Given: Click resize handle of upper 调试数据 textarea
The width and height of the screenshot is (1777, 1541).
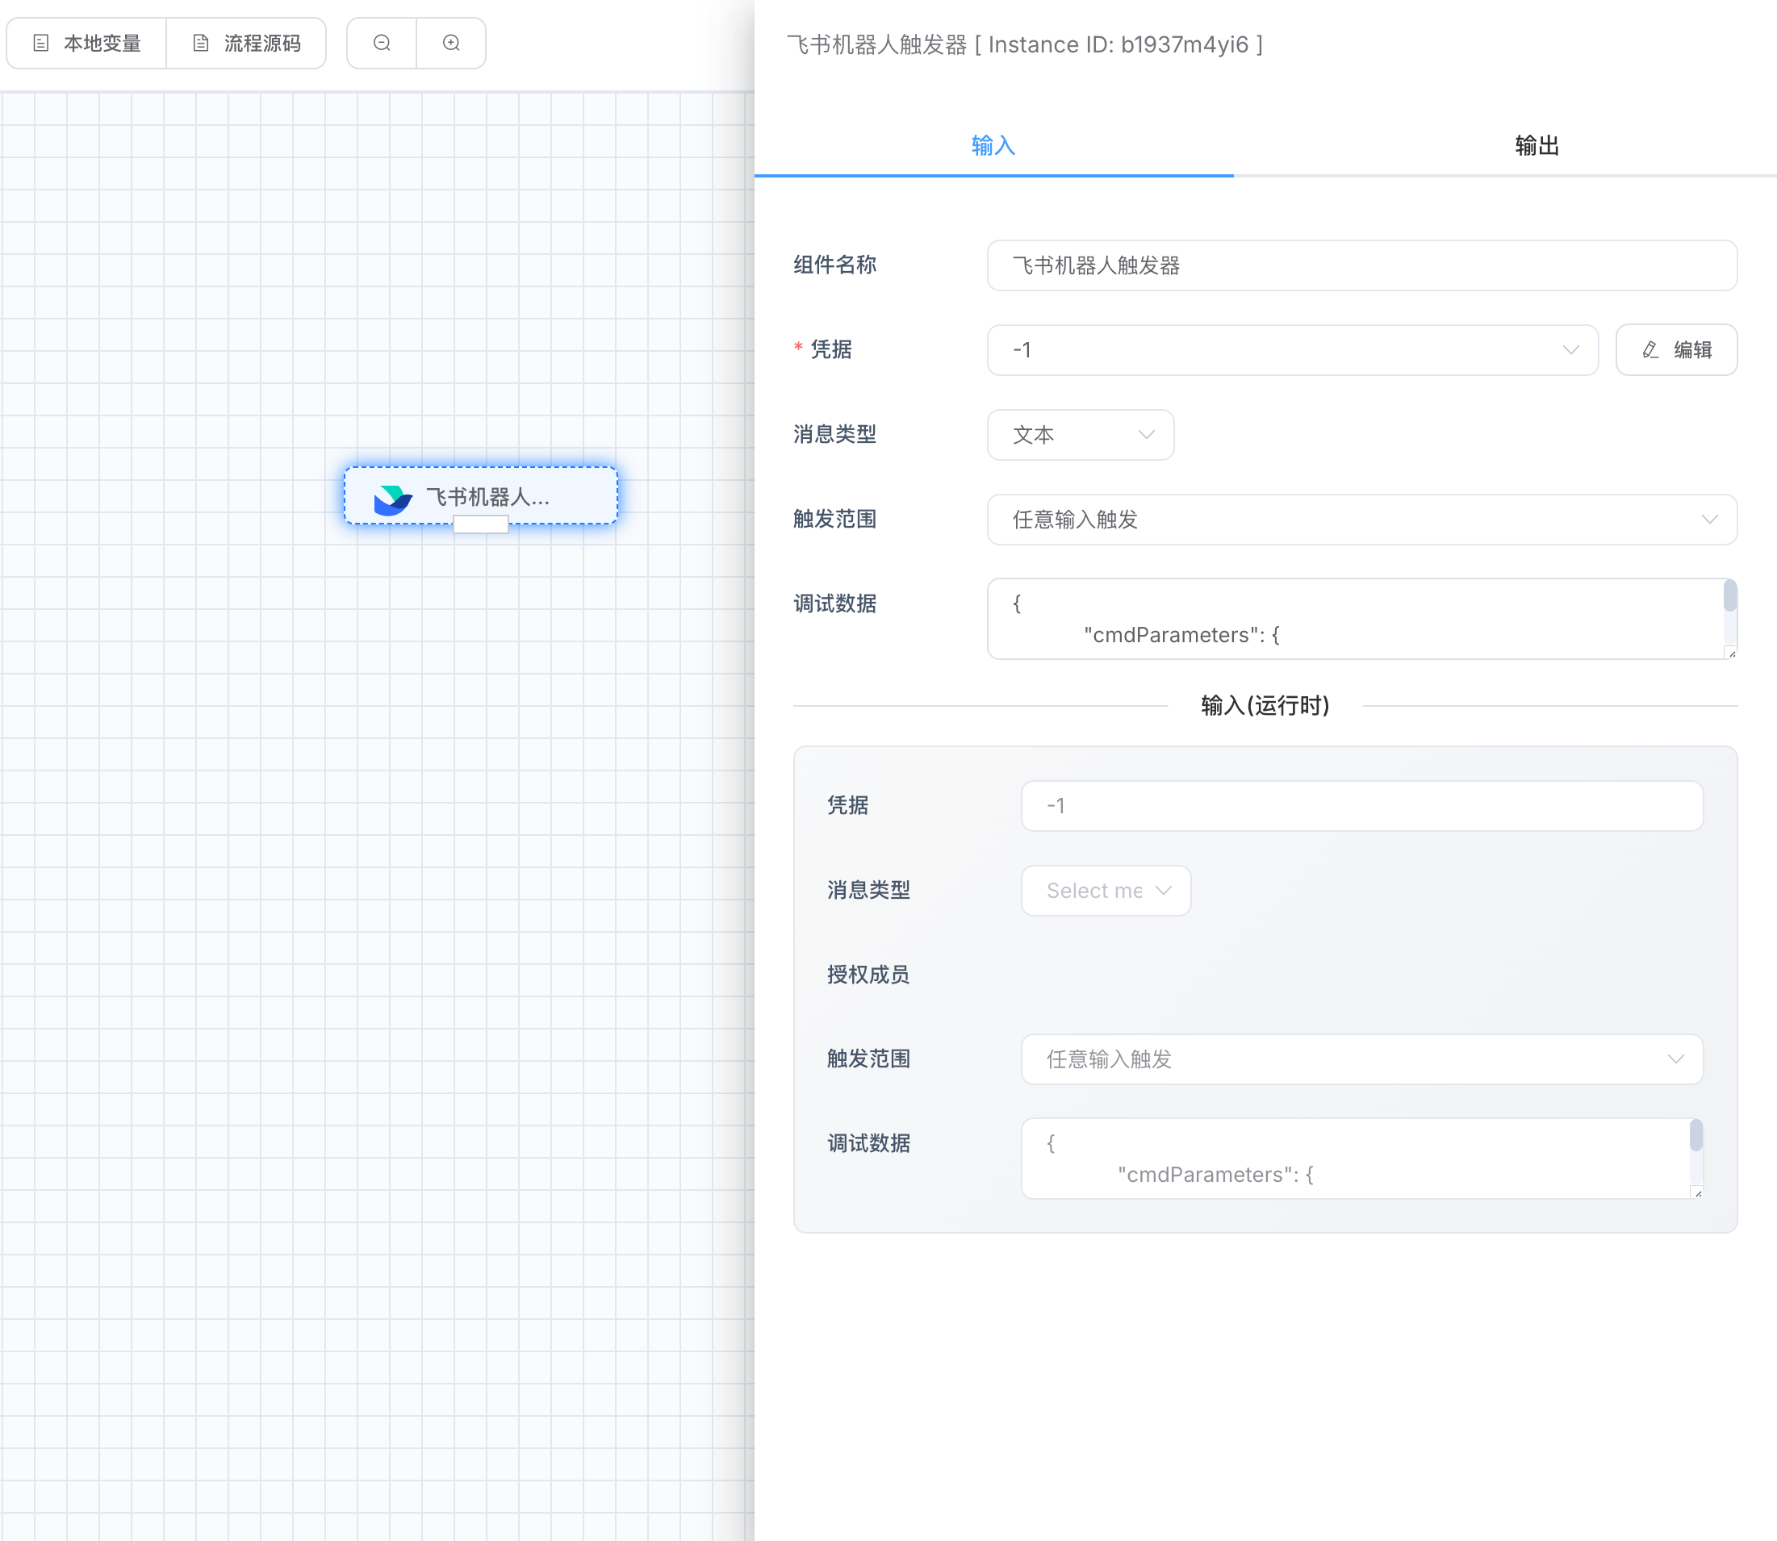Looking at the screenshot, I should click(x=1732, y=654).
